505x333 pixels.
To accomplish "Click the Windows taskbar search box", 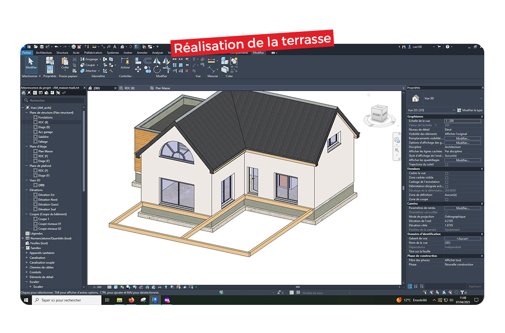I will (x=67, y=300).
